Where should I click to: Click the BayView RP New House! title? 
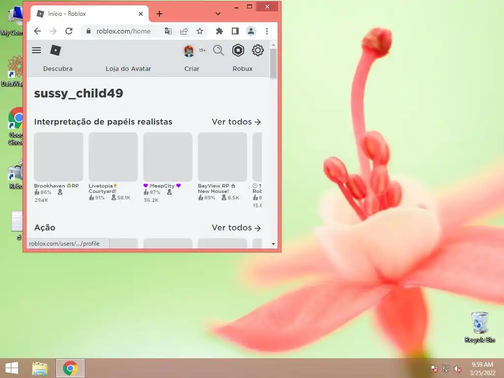pyautogui.click(x=217, y=189)
